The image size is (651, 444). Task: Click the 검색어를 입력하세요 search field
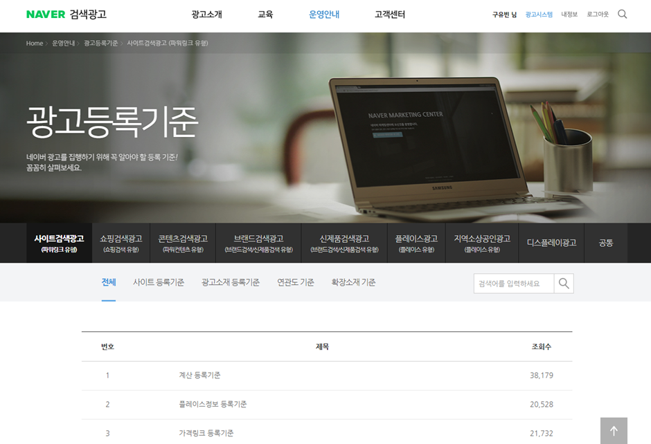coord(514,284)
